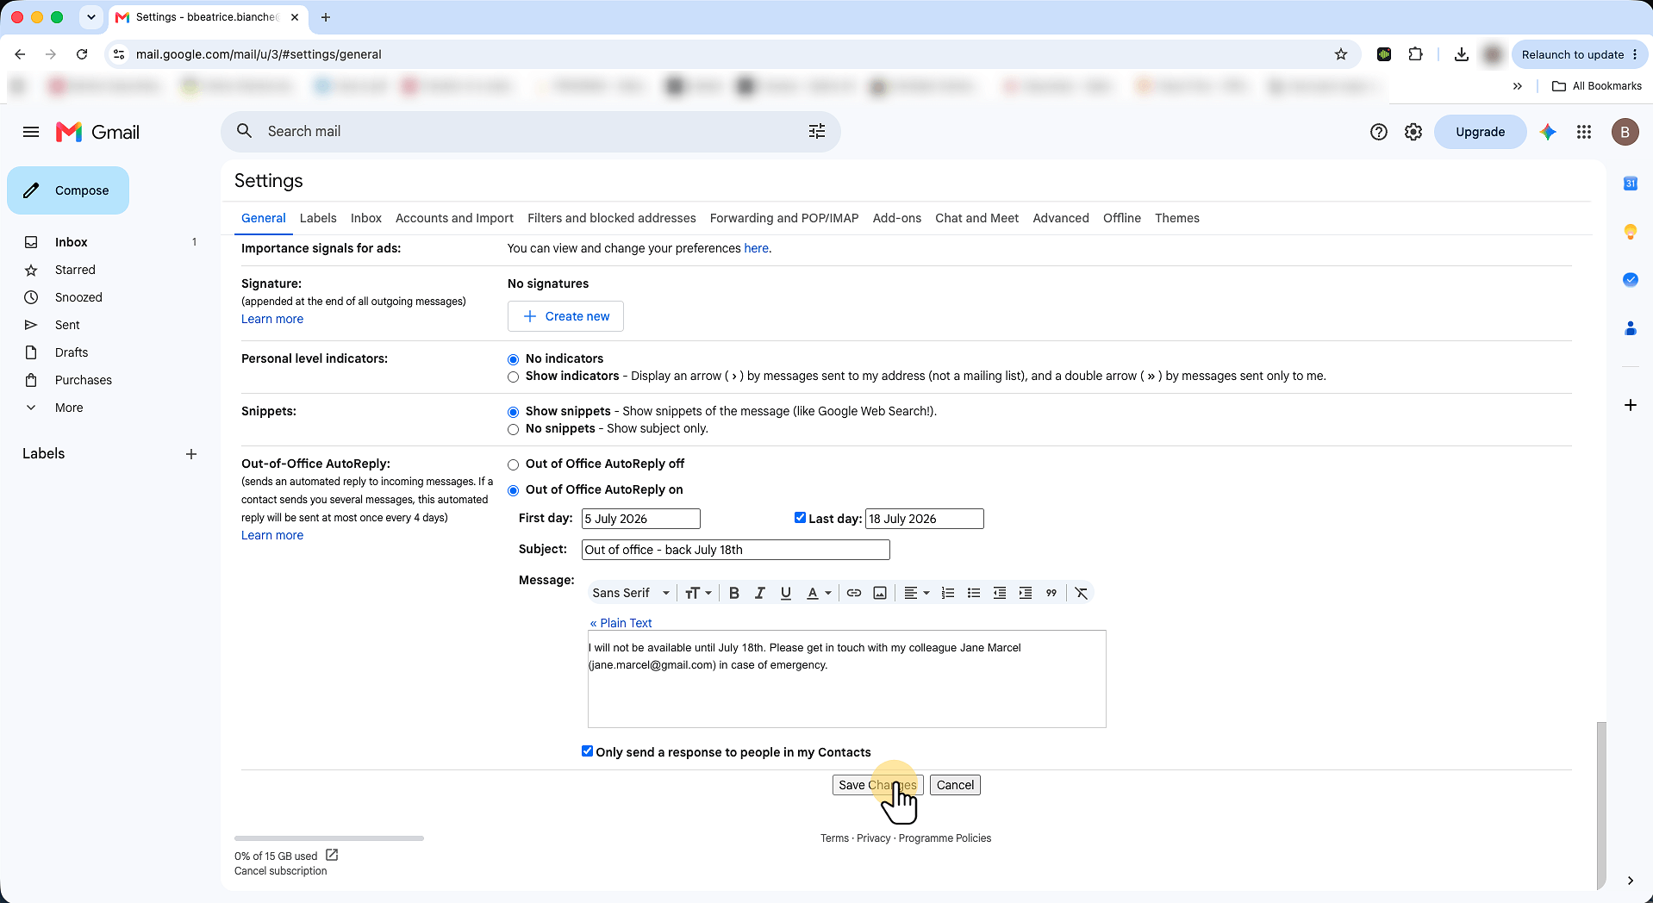
Task: Open Gmail settings gear icon
Action: (x=1413, y=132)
